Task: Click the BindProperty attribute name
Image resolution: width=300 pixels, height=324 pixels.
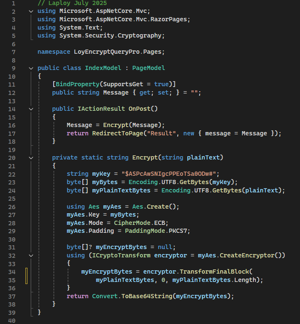Action: (x=73, y=85)
